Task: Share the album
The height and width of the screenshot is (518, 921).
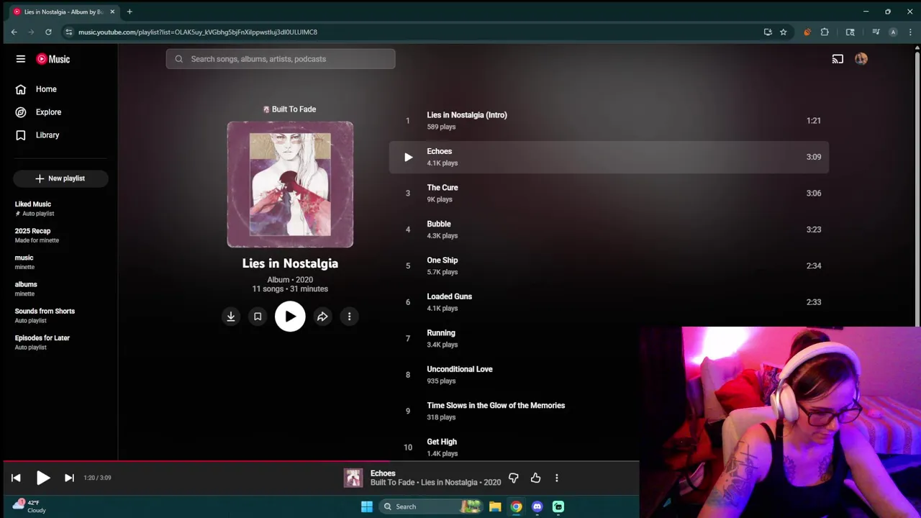Action: pos(322,317)
